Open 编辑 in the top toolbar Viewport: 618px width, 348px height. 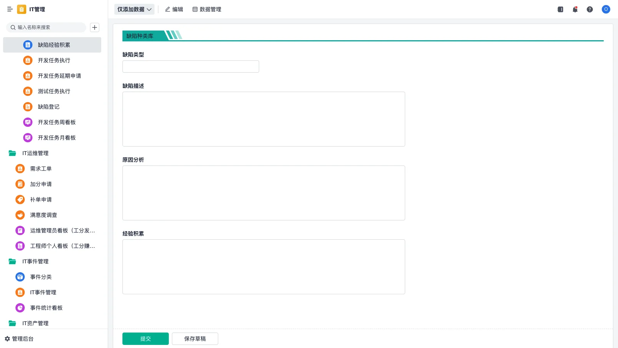(174, 9)
